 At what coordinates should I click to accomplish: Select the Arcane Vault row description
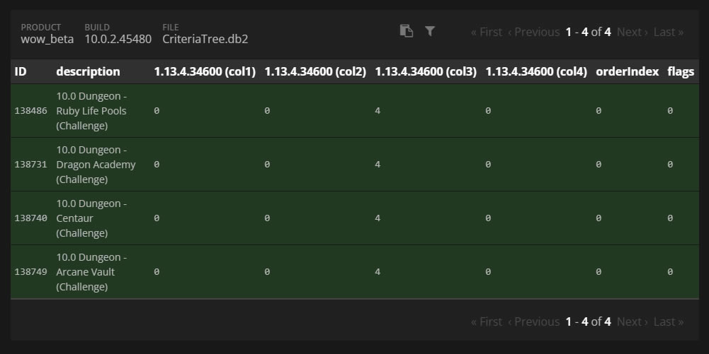coord(91,272)
